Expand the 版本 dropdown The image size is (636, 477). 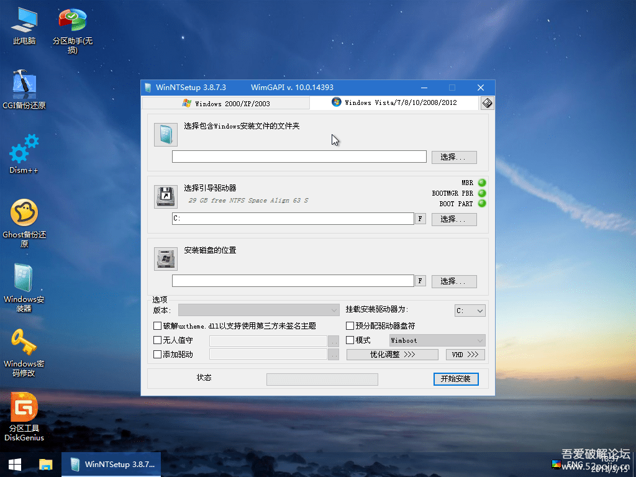[x=259, y=311]
